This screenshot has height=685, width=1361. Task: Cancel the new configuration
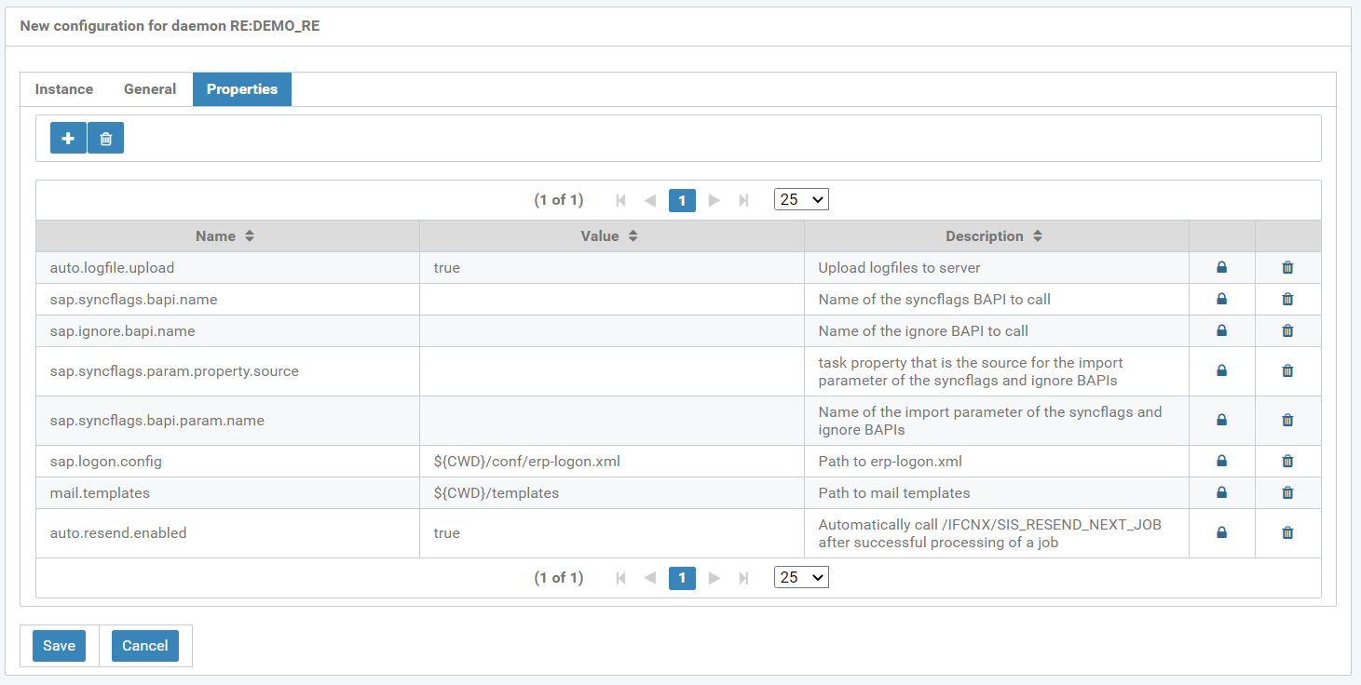(x=145, y=646)
